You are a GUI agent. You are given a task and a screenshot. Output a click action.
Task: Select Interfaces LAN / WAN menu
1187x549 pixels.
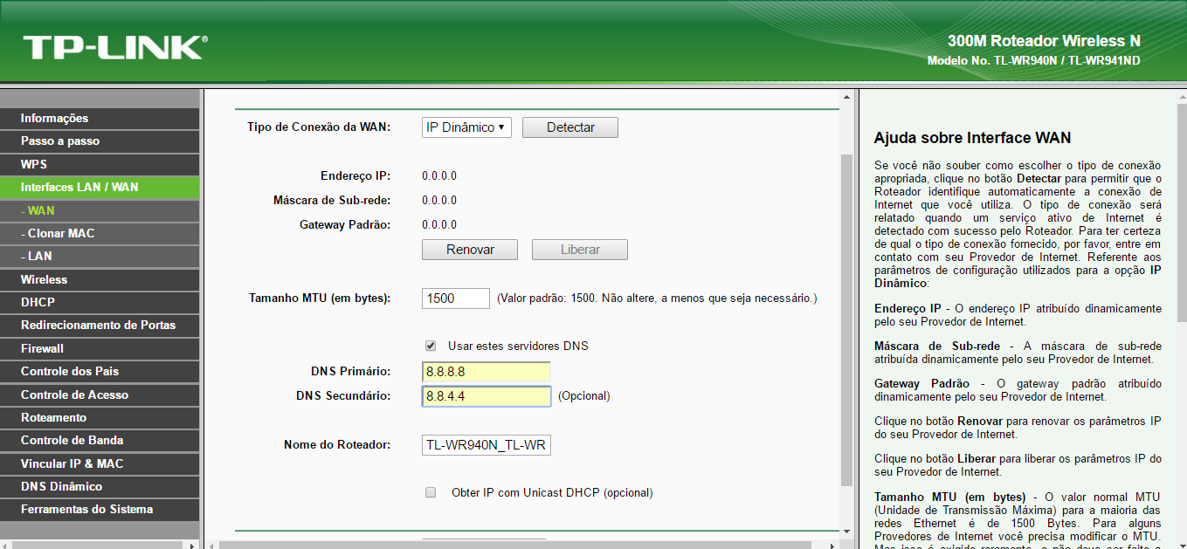point(100,187)
